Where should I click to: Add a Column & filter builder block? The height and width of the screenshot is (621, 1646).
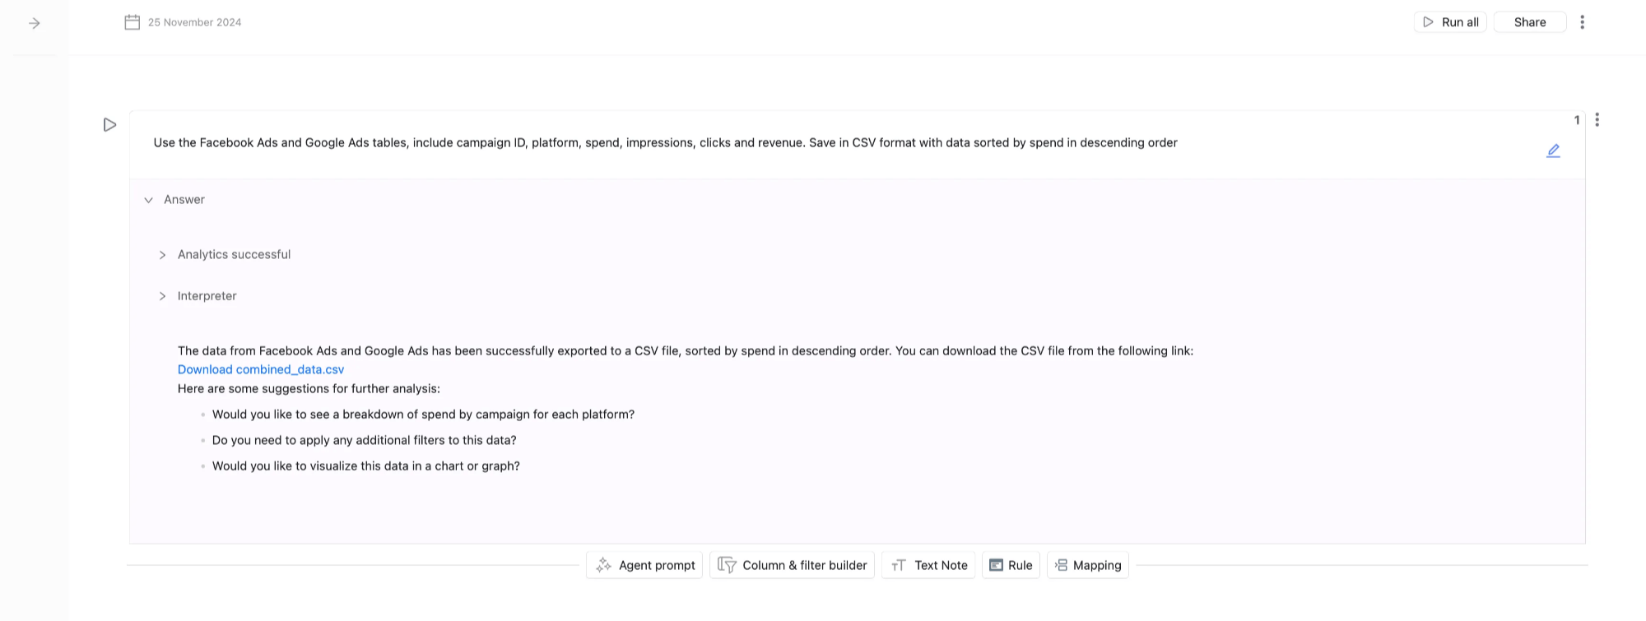click(792, 565)
